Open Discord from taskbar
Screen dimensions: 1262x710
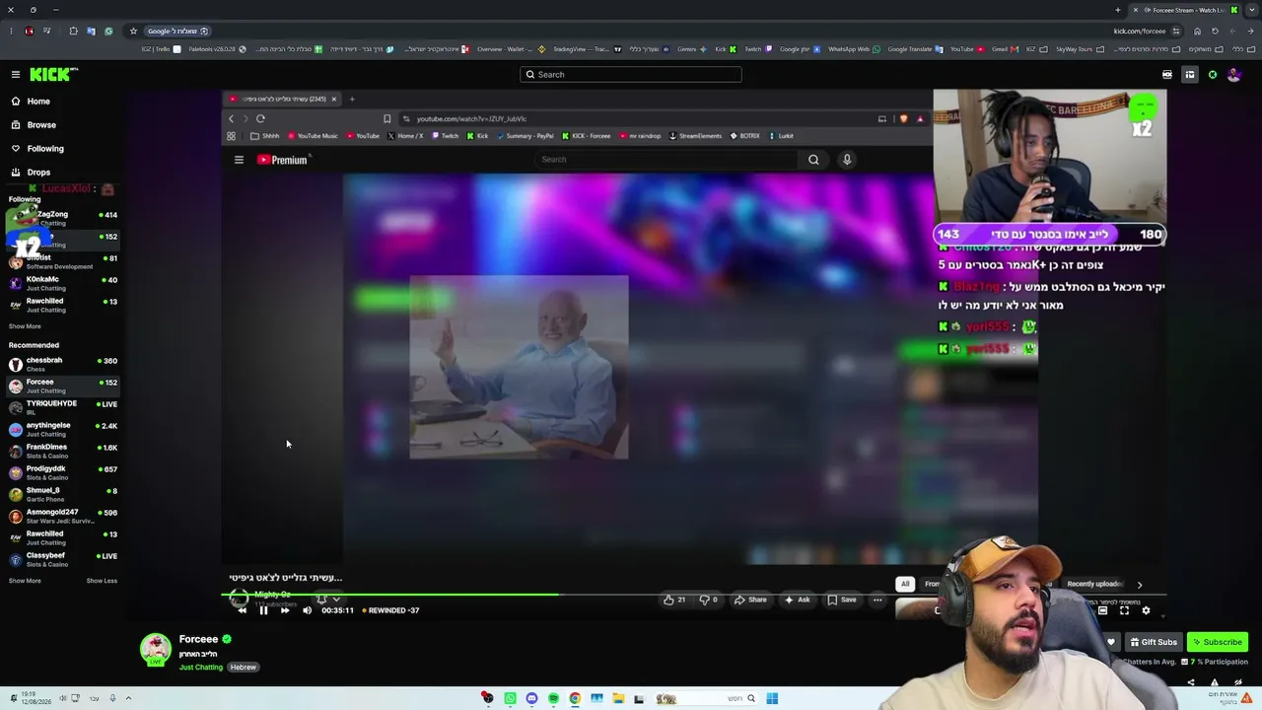531,699
